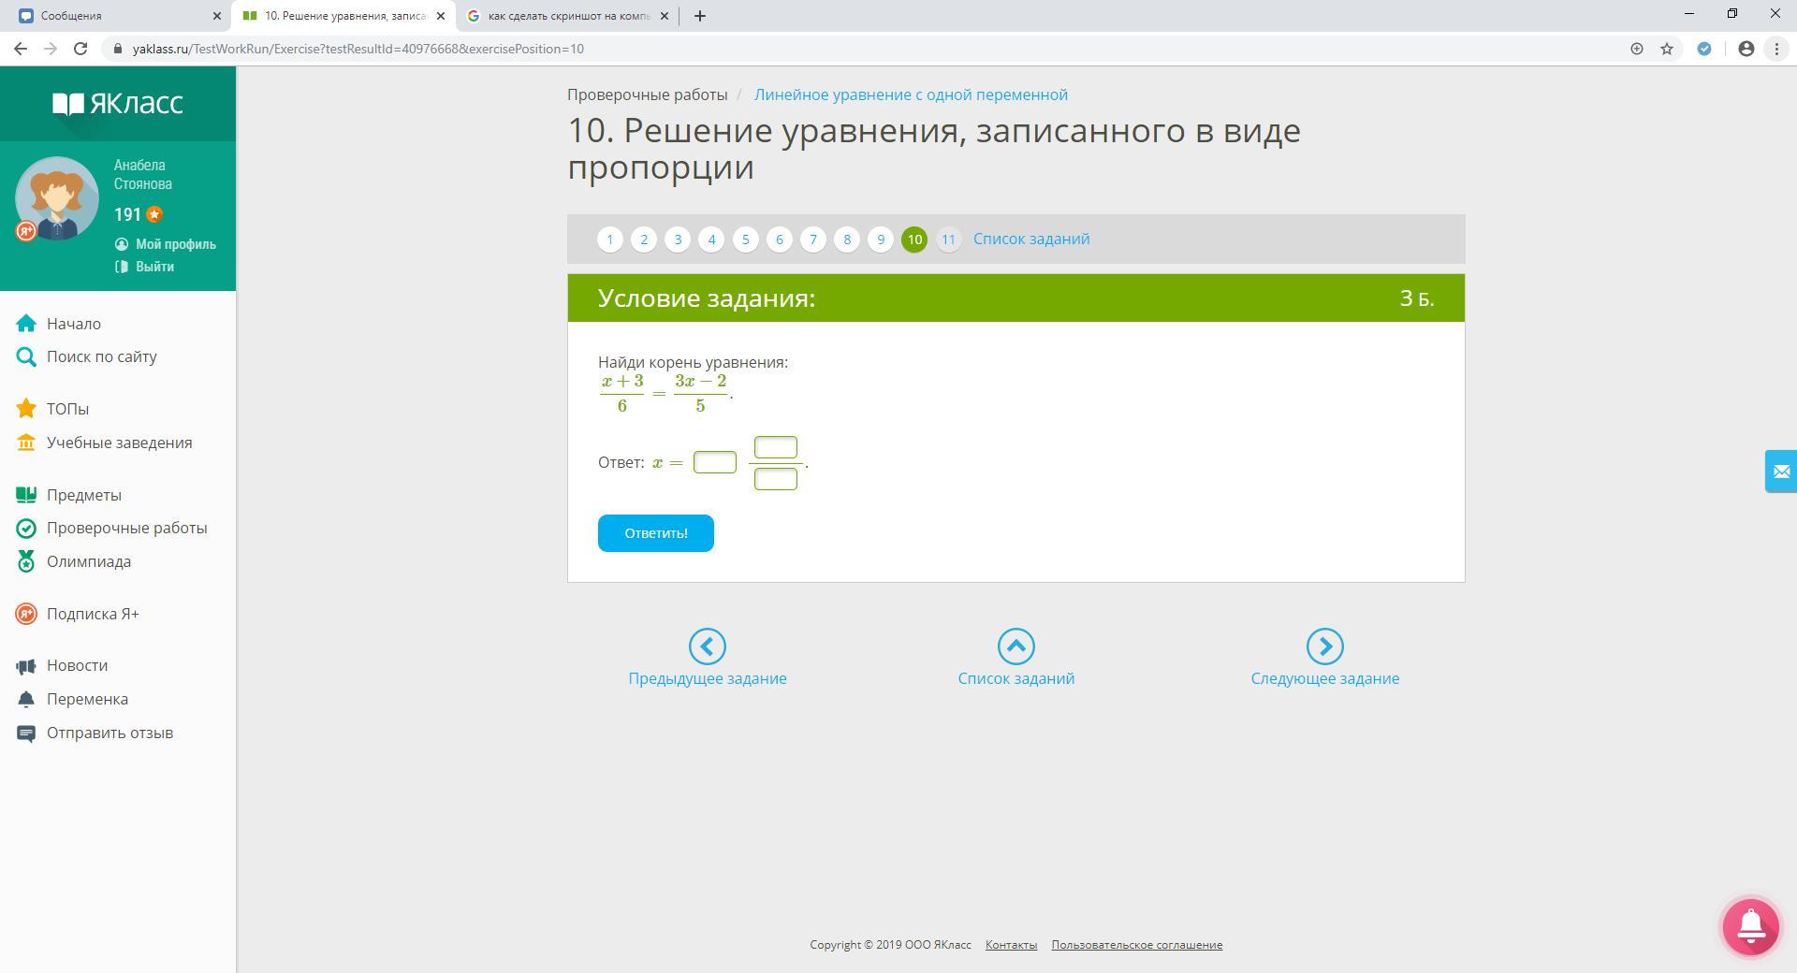Open Предыдущее задание link

tap(708, 678)
